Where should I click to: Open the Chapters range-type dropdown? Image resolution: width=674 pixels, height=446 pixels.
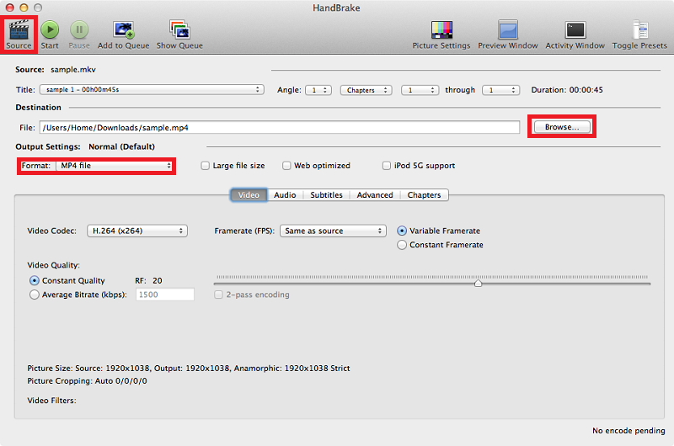[x=366, y=90]
